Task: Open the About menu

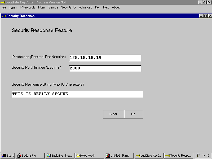Action: [116, 7]
